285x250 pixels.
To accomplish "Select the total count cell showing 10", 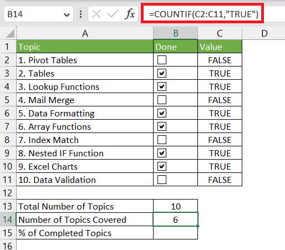I will pyautogui.click(x=175, y=206).
